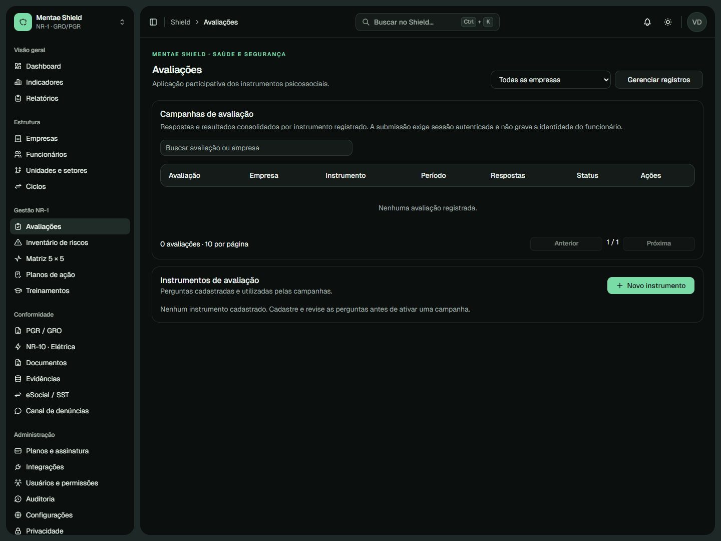Focus the Buscar no Shield search box
Viewport: 721px width, 541px height.
[x=428, y=22]
